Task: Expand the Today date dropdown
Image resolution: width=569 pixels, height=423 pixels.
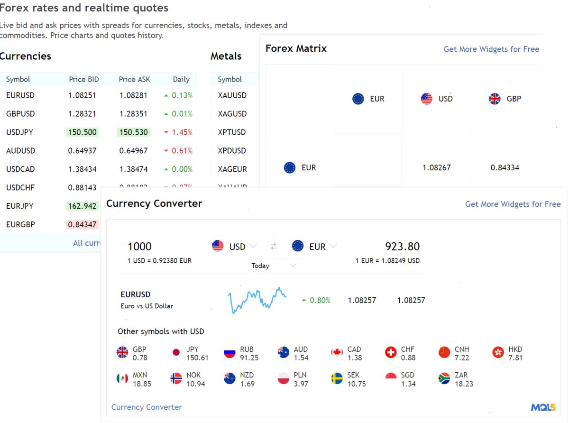Action: point(274,266)
